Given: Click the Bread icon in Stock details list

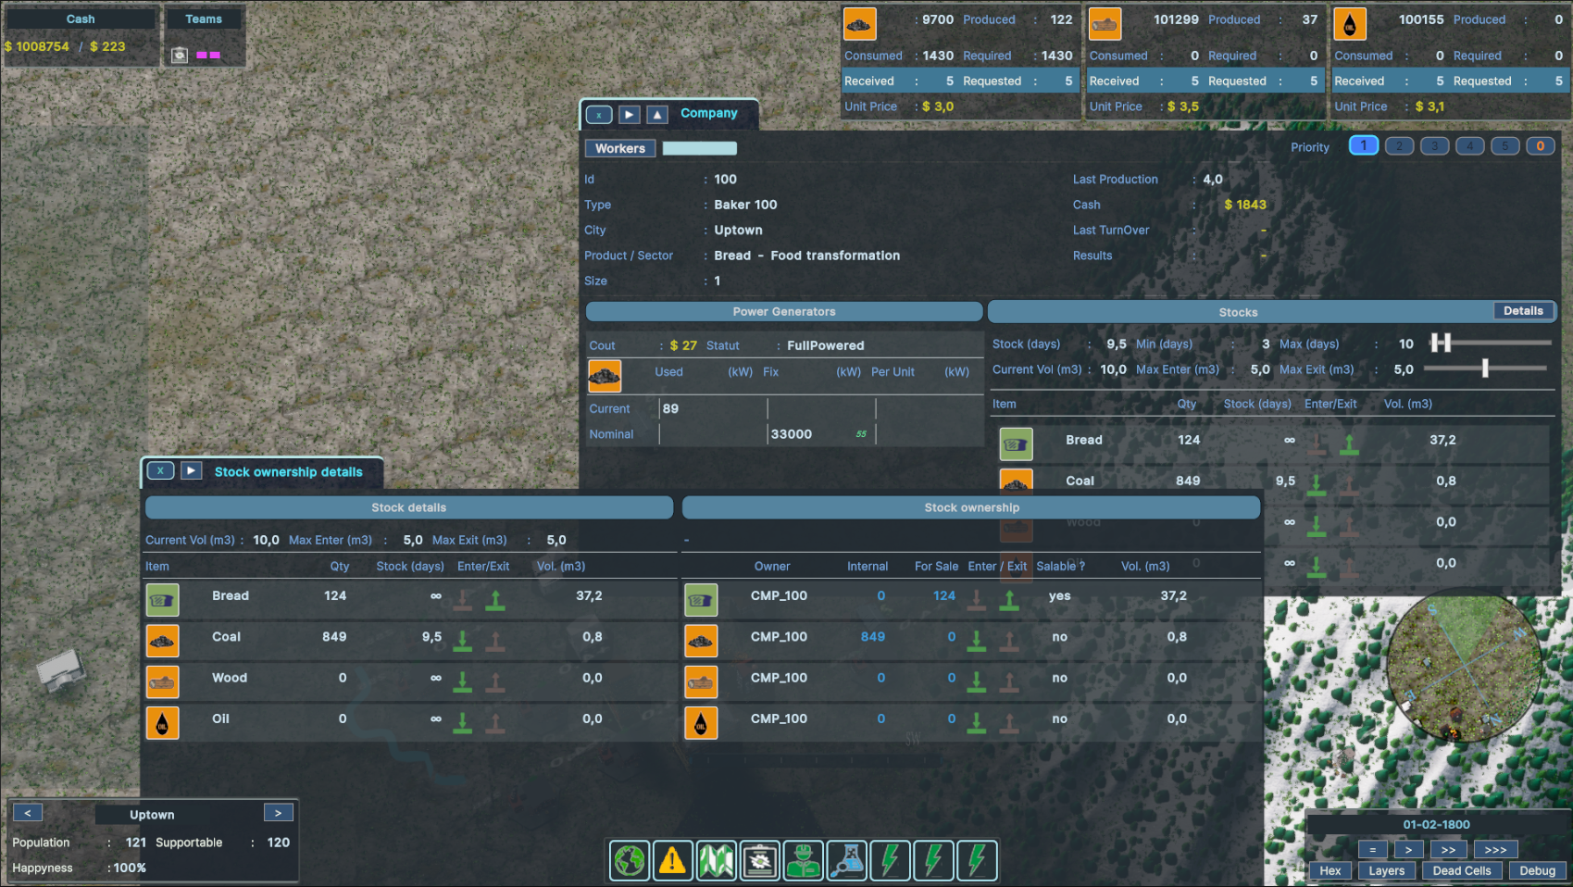Looking at the screenshot, I should 163,600.
